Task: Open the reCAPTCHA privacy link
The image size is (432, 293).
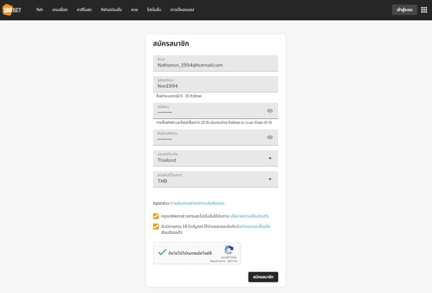Action: pyautogui.click(x=217, y=261)
